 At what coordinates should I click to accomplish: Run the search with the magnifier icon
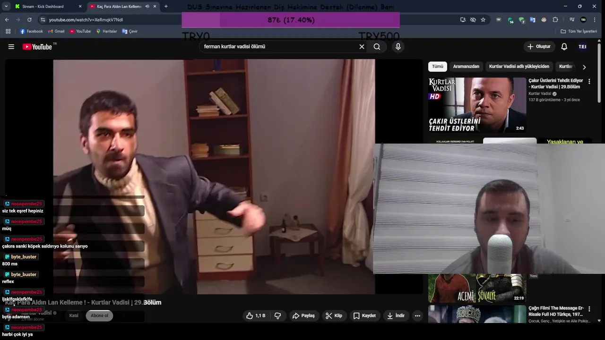click(377, 47)
